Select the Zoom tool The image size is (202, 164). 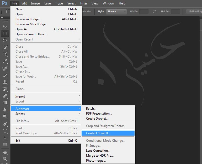(5, 159)
